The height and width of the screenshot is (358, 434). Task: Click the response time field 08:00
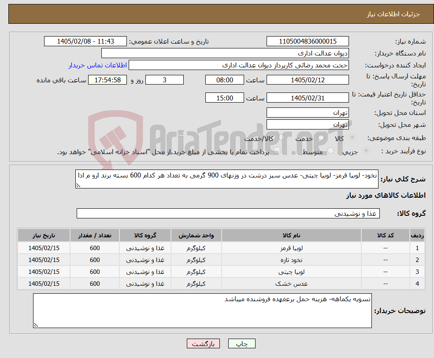coord(224,80)
